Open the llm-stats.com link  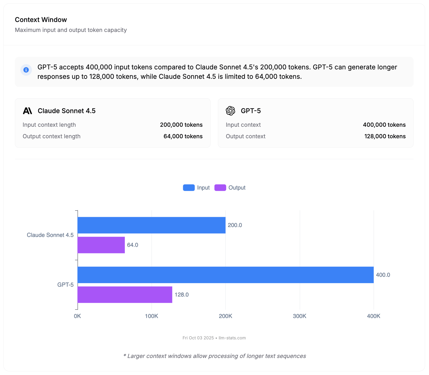click(232, 338)
